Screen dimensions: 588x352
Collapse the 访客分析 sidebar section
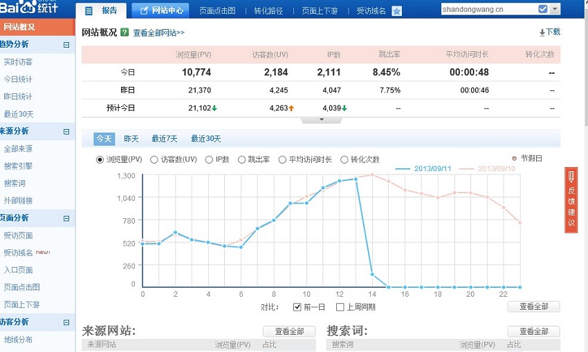66,322
